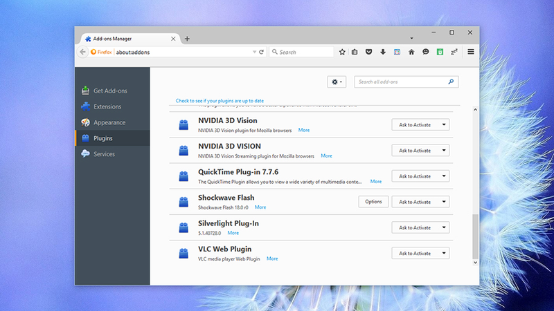The height and width of the screenshot is (311, 554).
Task: Click the magnifier in add-ons search box
Action: click(451, 82)
